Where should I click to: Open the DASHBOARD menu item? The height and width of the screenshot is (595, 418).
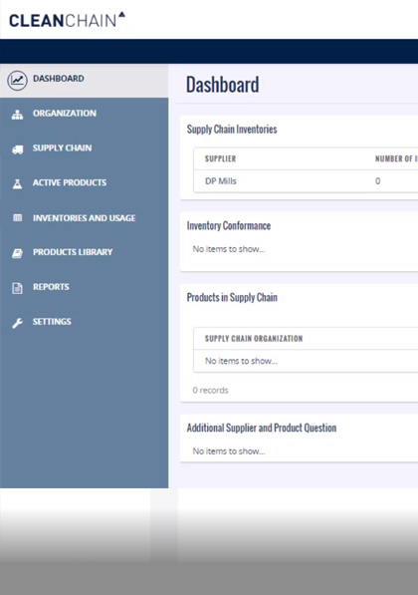click(85, 81)
